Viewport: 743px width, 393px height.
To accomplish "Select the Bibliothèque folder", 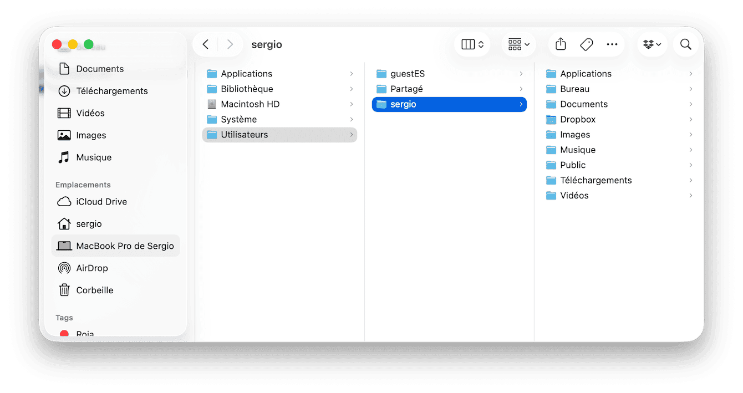I will (247, 89).
